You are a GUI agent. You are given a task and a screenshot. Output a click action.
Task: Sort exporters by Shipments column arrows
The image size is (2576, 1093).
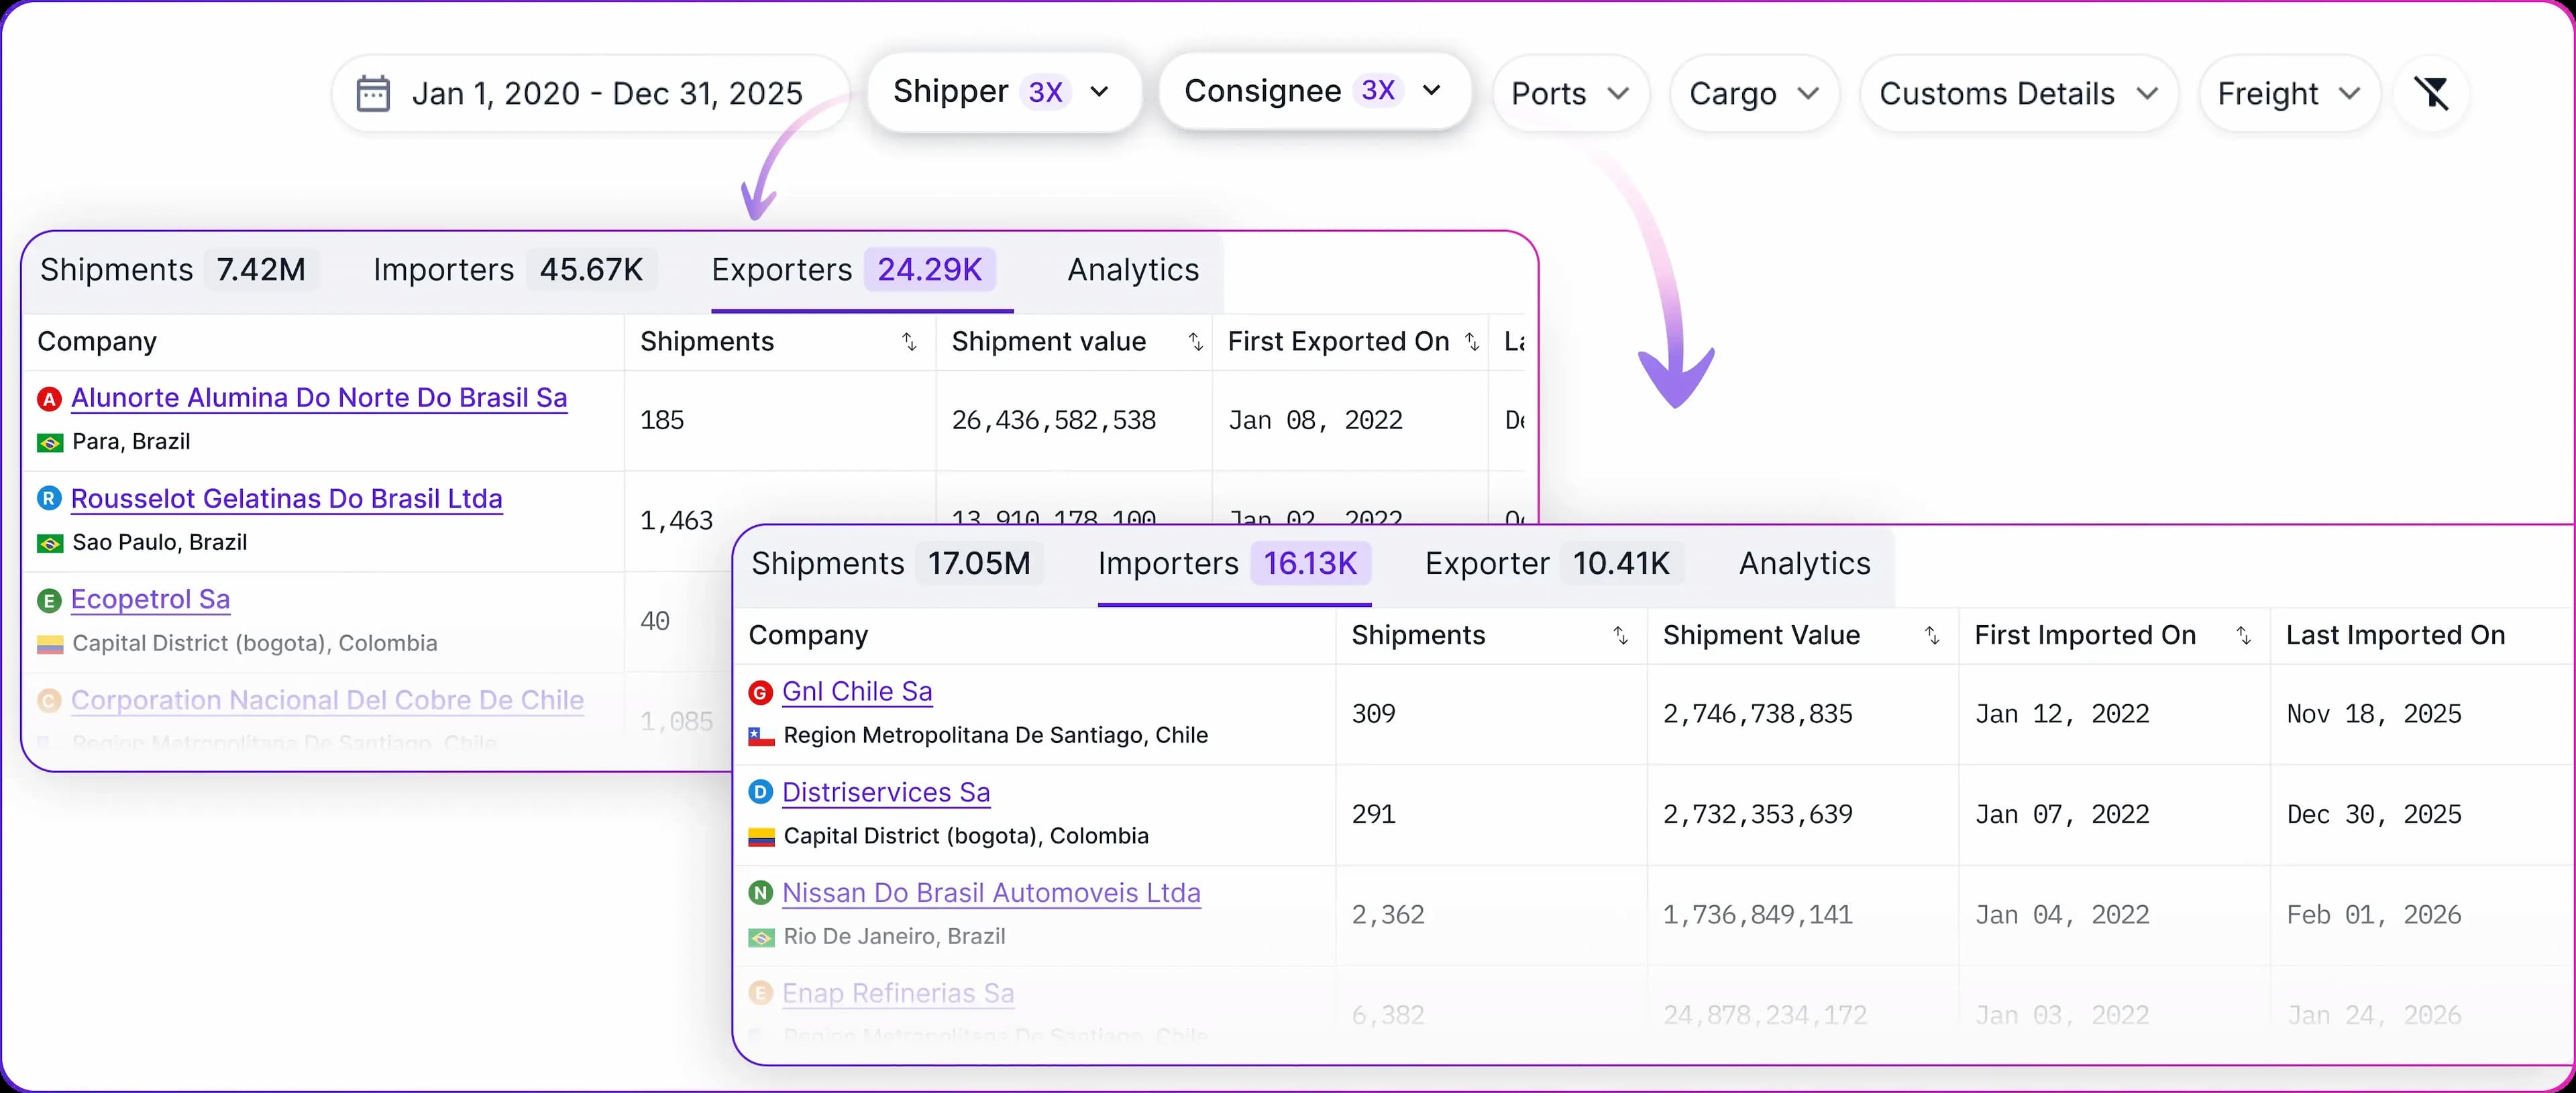[909, 342]
